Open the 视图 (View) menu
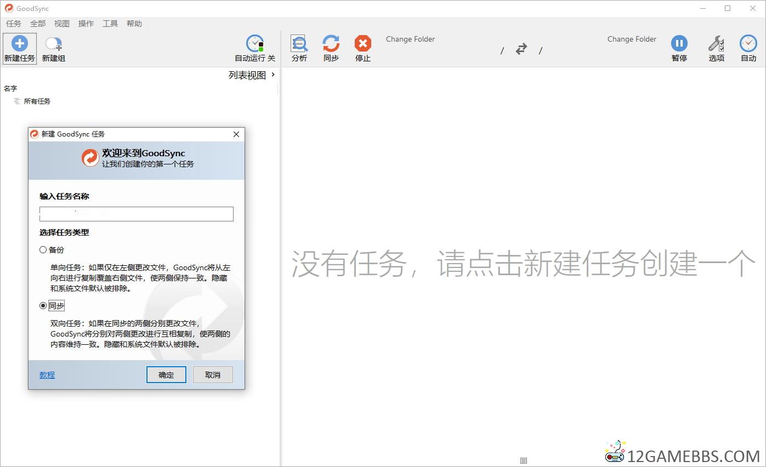Screen dimensions: 766x467 tap(62, 24)
